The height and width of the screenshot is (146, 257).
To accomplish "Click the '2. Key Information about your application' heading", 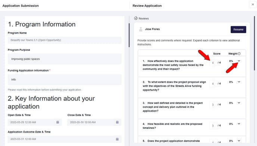I will point(51,102).
